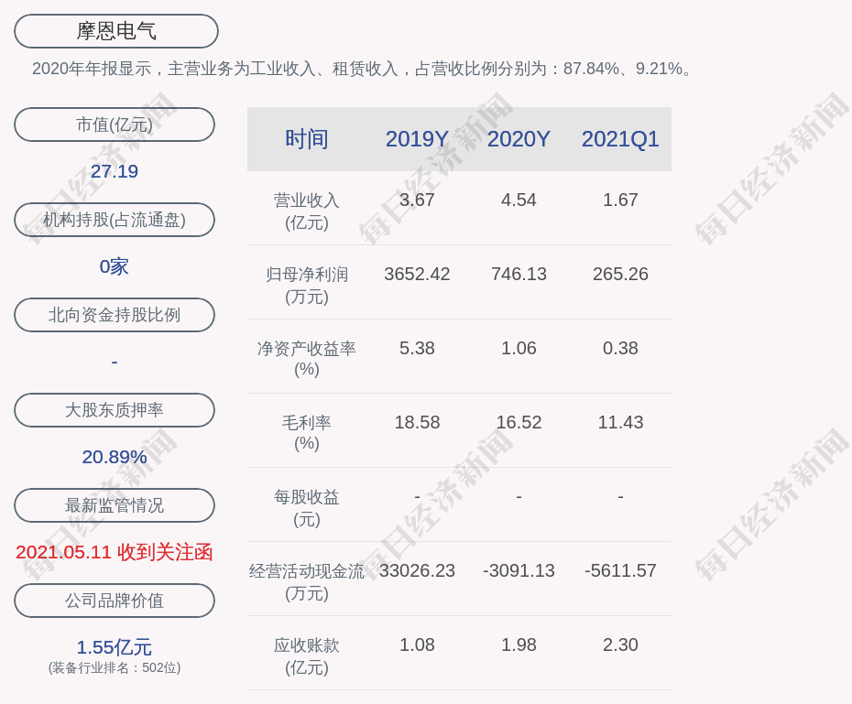This screenshot has width=852, height=704.
Task: Click the 1.55亿元 brand value figure
Action: pyautogui.click(x=115, y=647)
